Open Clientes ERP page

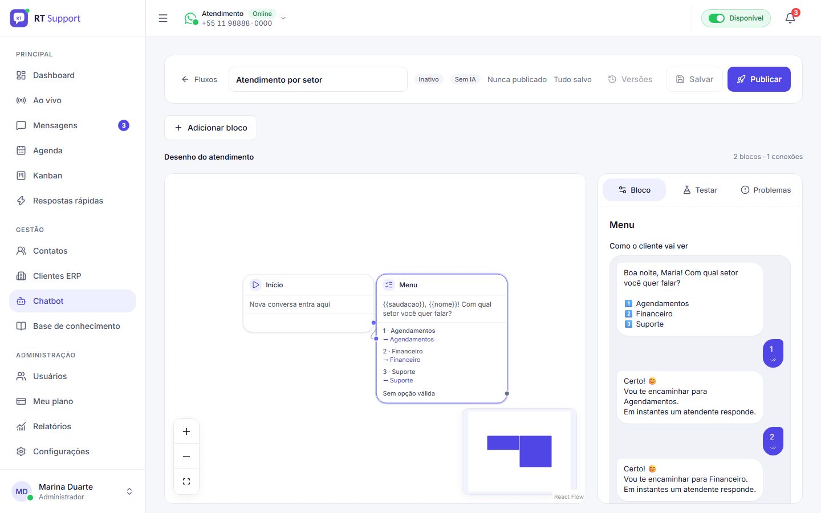point(73,276)
